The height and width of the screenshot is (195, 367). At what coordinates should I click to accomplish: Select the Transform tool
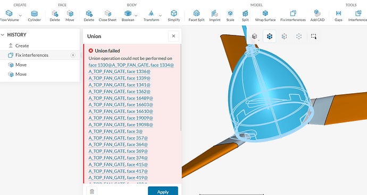pos(151,15)
